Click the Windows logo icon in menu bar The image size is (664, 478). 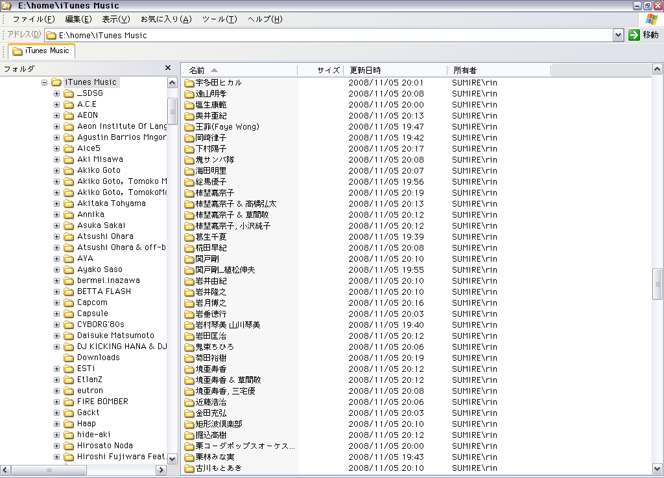pos(651,19)
